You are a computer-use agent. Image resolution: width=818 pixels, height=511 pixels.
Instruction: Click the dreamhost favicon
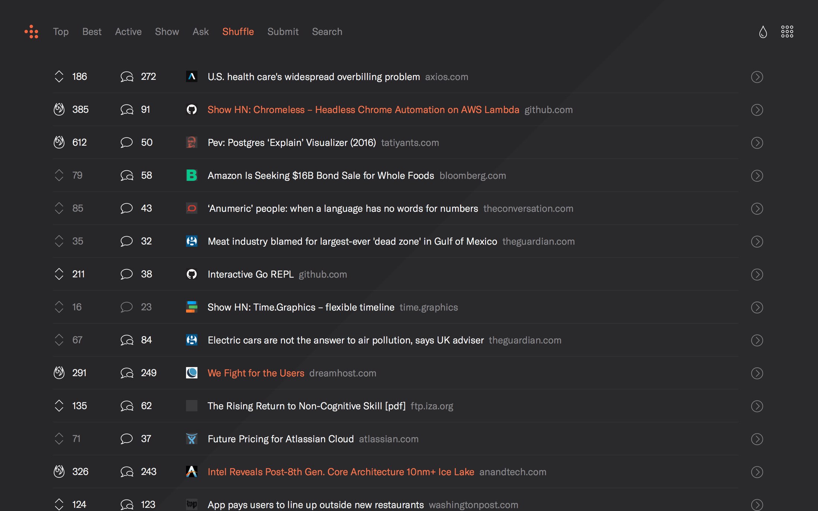(x=191, y=373)
